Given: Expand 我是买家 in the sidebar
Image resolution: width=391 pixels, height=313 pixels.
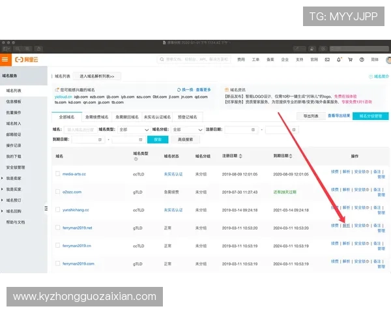Looking at the screenshot, I should coord(2,189).
